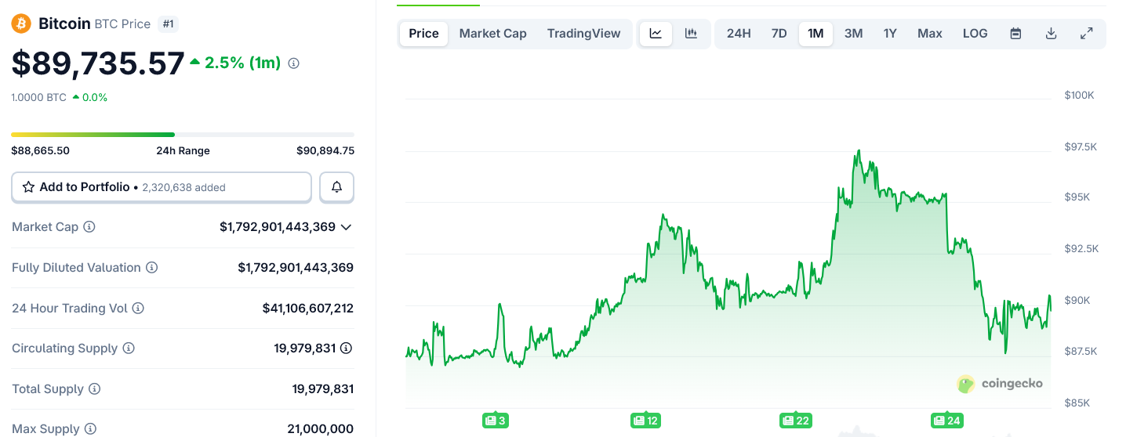Open Max Supply info icon

pyautogui.click(x=91, y=429)
